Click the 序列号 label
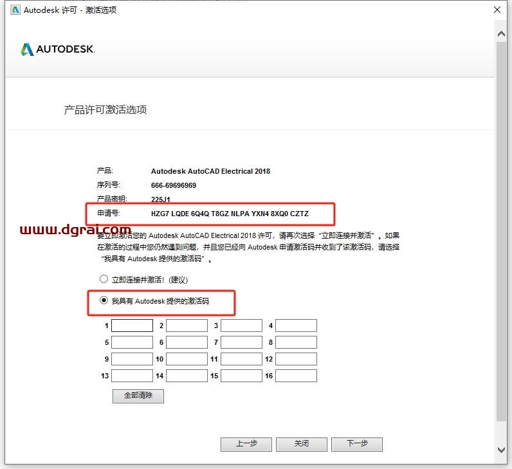 point(109,185)
